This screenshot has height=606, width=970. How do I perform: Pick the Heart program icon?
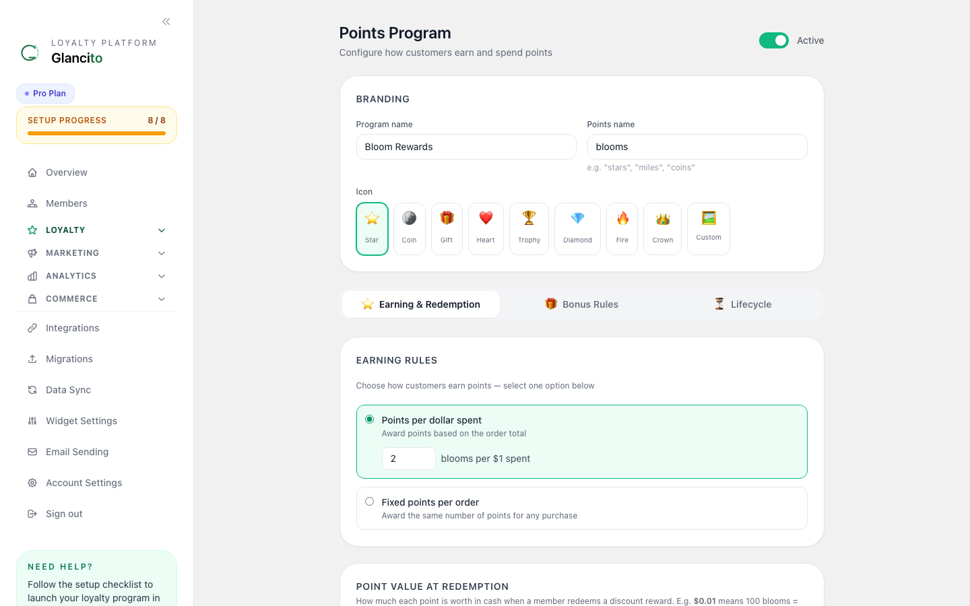tap(486, 229)
